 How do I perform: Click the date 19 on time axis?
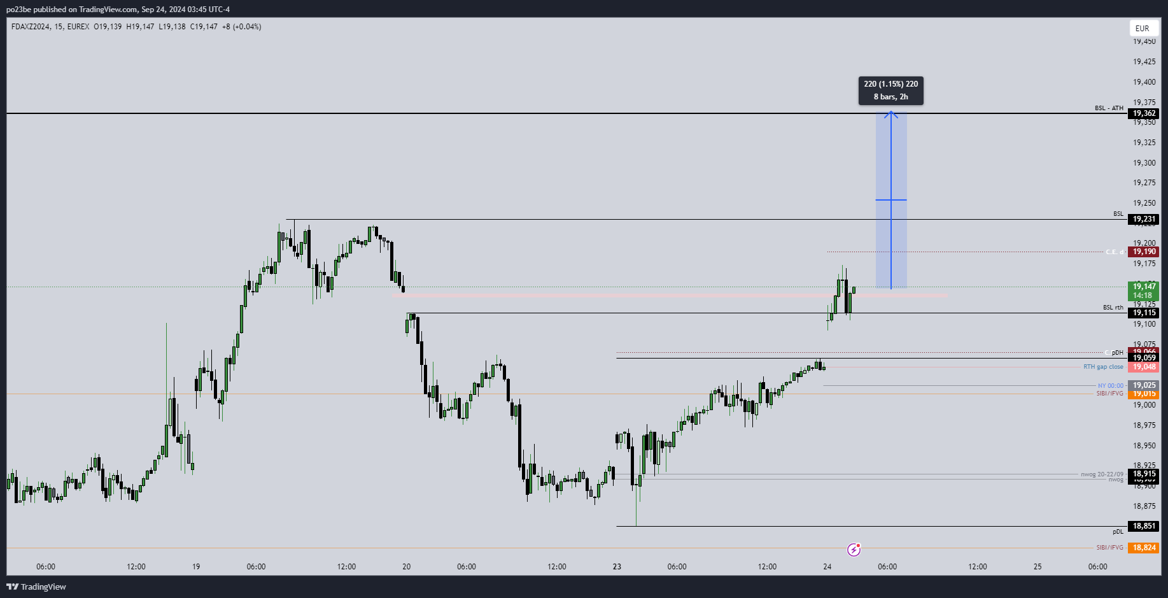(x=196, y=566)
